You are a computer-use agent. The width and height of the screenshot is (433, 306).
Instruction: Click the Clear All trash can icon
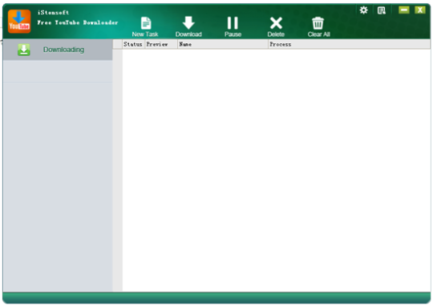[x=318, y=23]
